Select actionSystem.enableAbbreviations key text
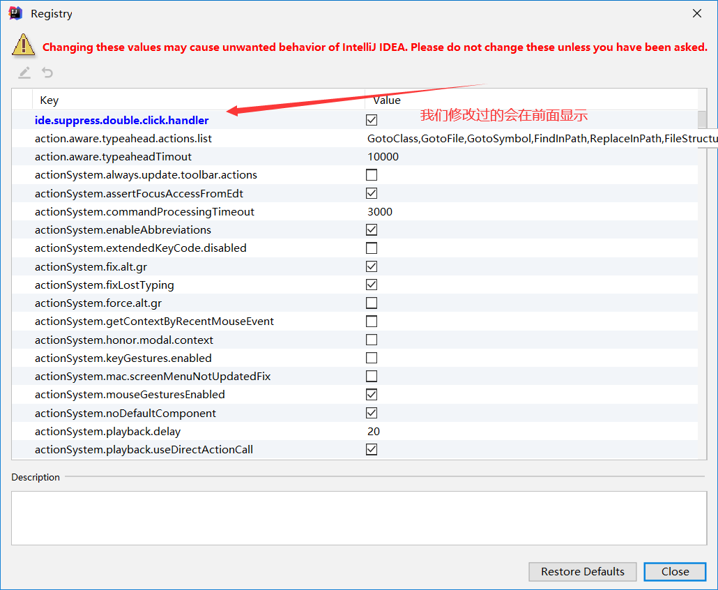Viewport: 718px width, 590px height. (123, 230)
